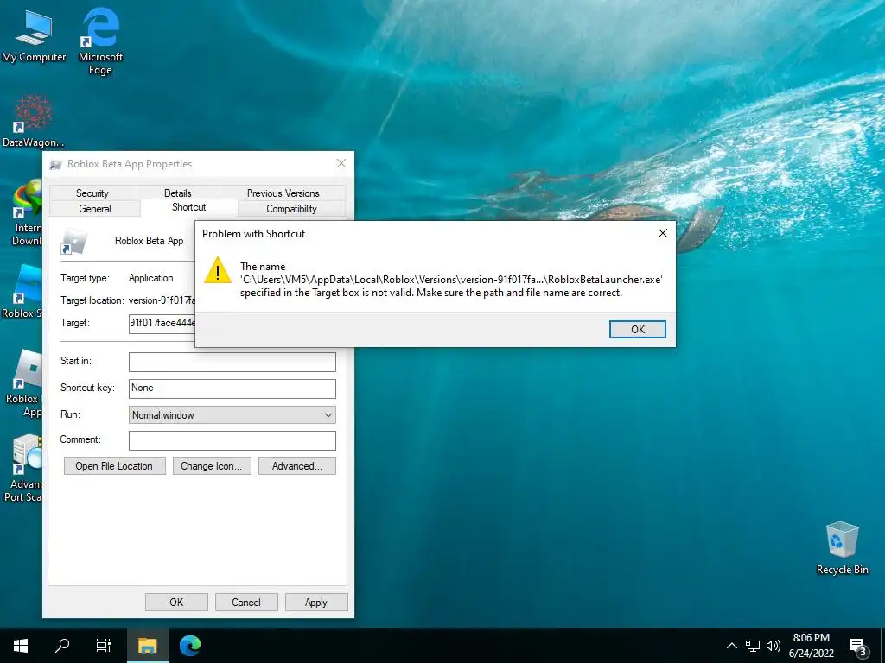The height and width of the screenshot is (663, 885).
Task: Switch to the Security tab
Action: point(92,193)
